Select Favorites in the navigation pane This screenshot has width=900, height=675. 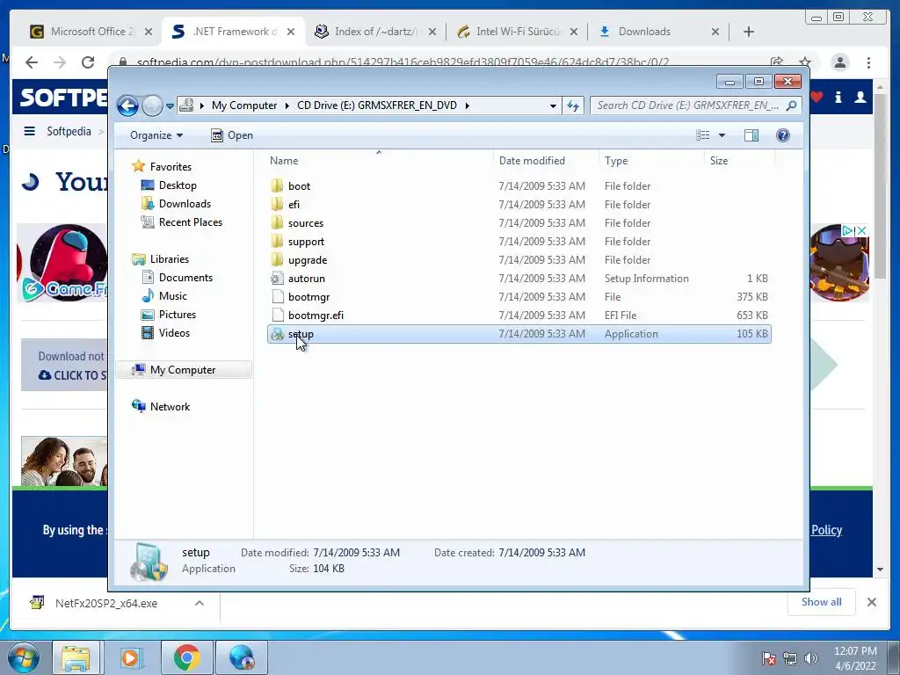click(x=171, y=166)
